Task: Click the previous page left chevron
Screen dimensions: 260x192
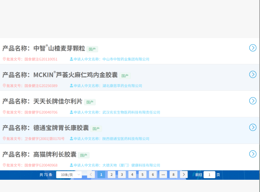Action: click(x=91, y=175)
